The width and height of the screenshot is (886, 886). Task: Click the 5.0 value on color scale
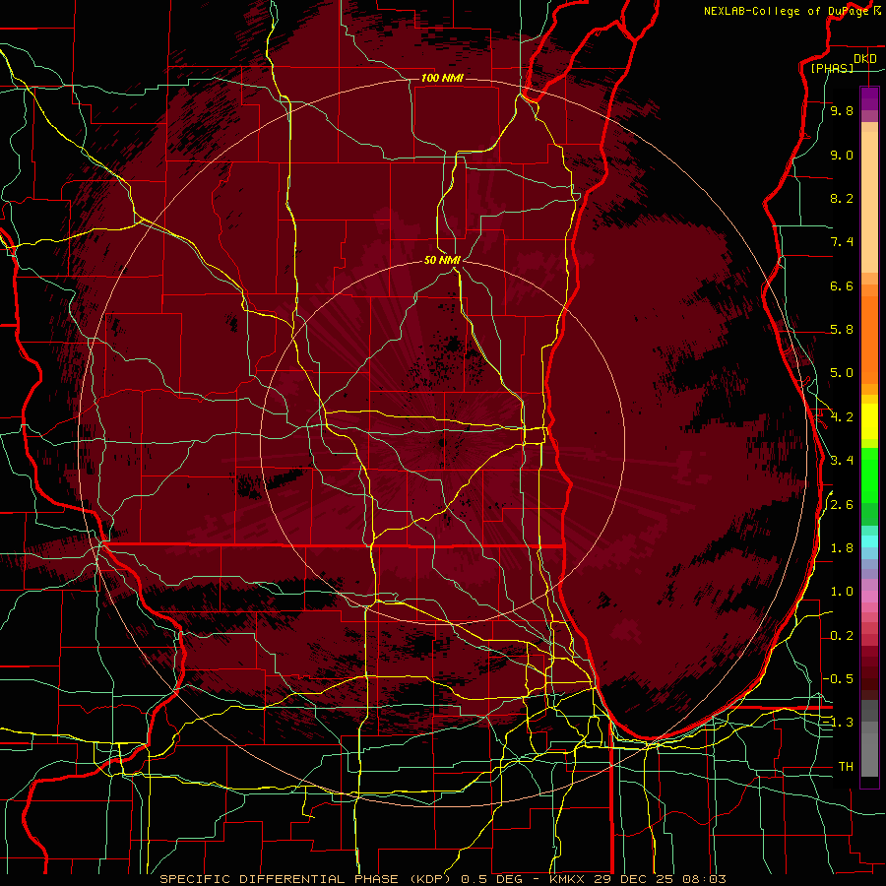(842, 373)
